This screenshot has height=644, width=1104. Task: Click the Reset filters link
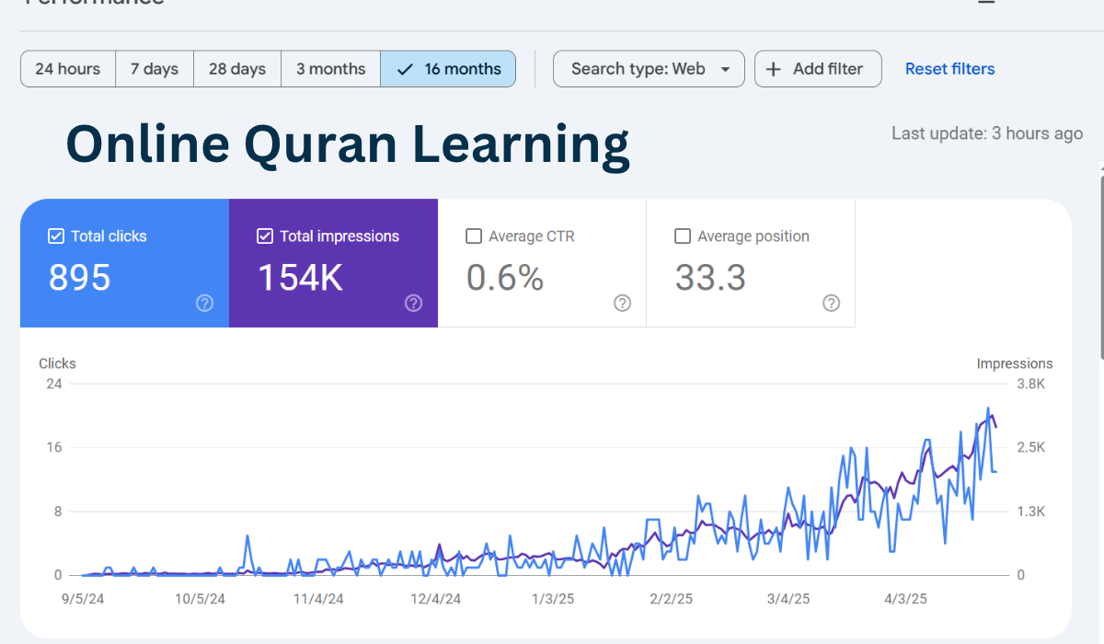[x=949, y=68]
